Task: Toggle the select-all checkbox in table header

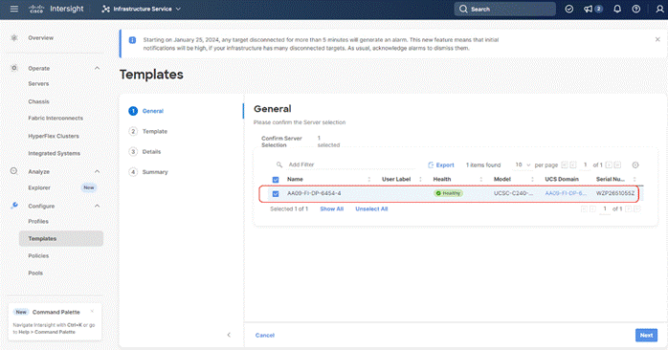Action: coord(276,180)
